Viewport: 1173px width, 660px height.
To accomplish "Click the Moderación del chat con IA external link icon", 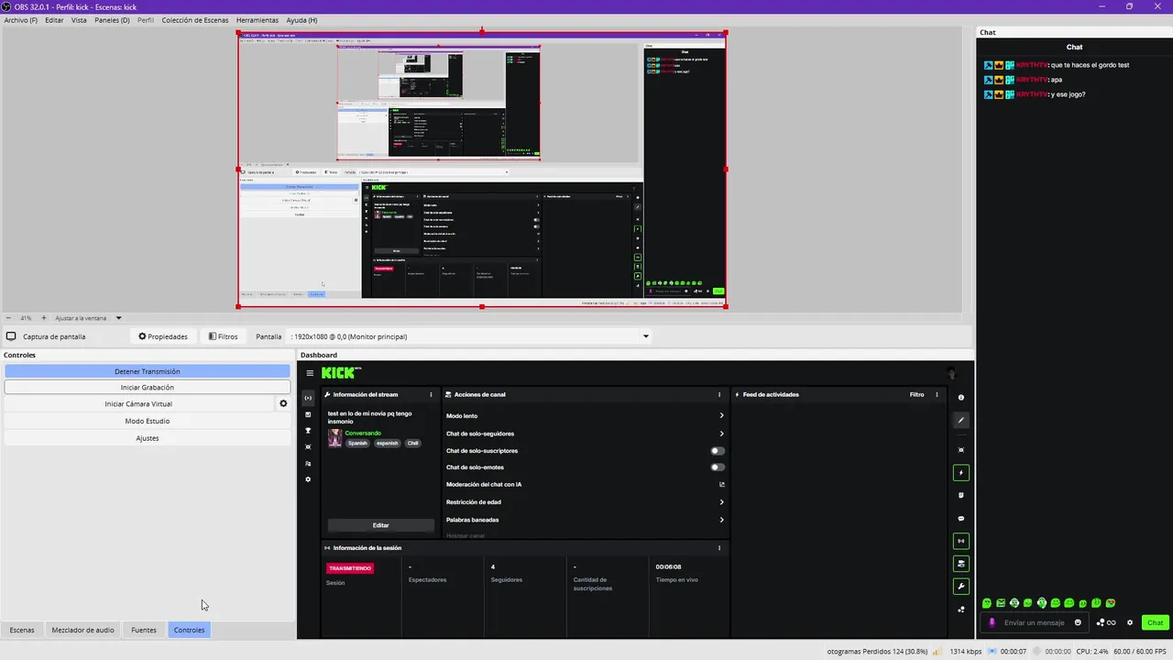I will coord(722,484).
